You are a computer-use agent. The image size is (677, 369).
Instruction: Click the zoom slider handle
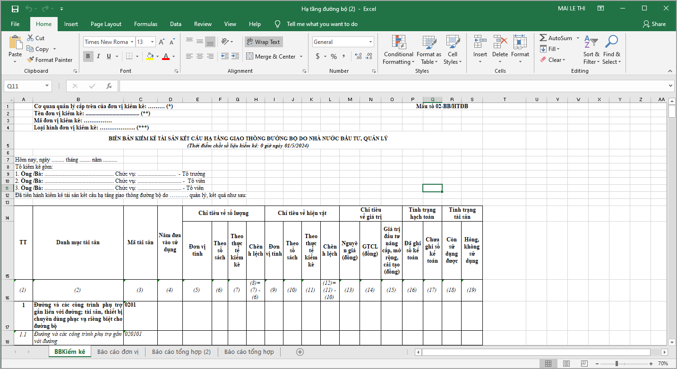tap(617, 364)
